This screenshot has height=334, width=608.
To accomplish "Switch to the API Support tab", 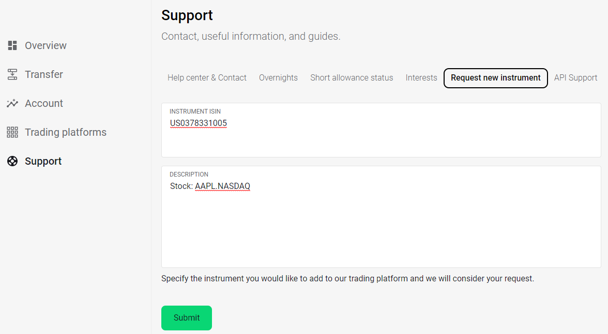I will (x=575, y=78).
